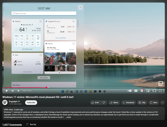The width and height of the screenshot is (167, 127).
Task: Click the Microsoft Store taskbar icon
Action: (95, 91)
